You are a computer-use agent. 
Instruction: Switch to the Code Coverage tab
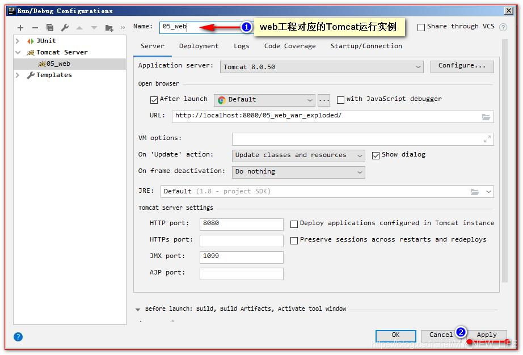(x=290, y=46)
